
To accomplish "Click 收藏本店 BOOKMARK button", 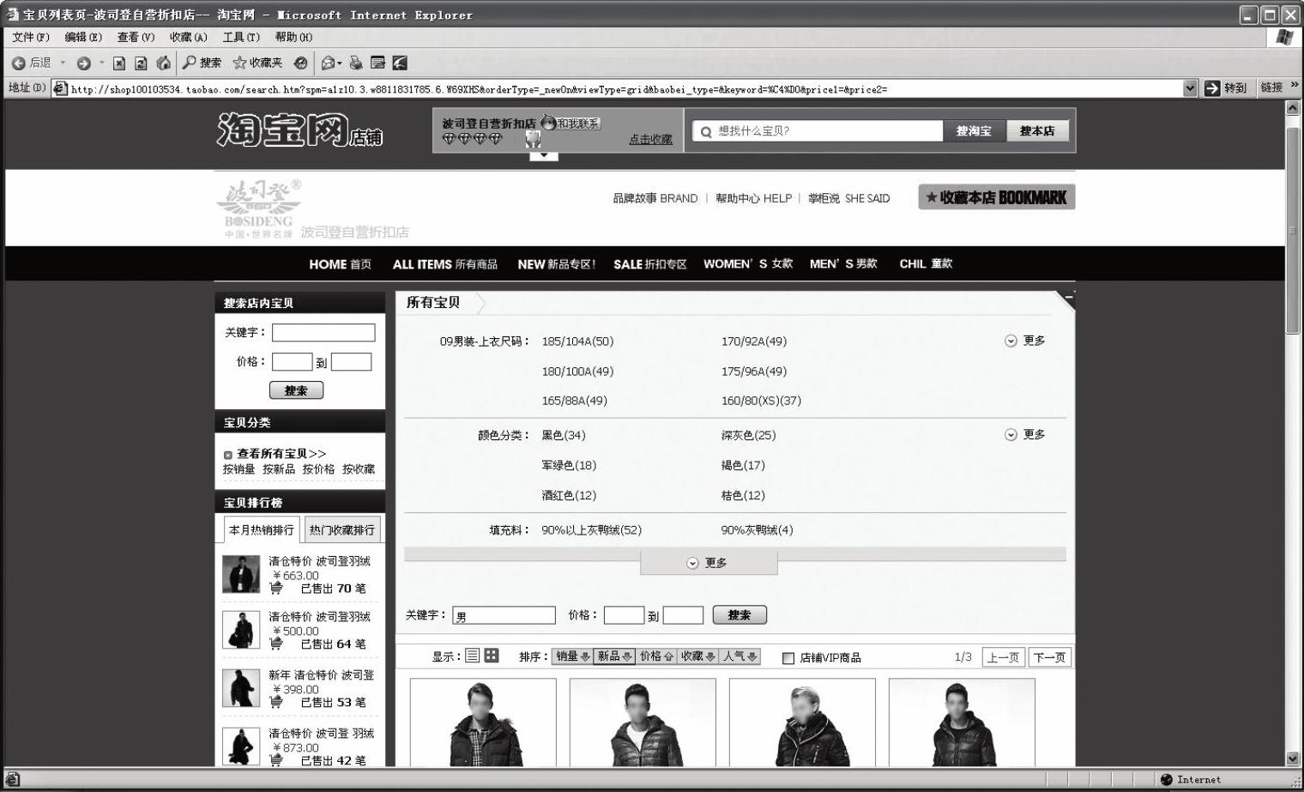I will pyautogui.click(x=996, y=197).
